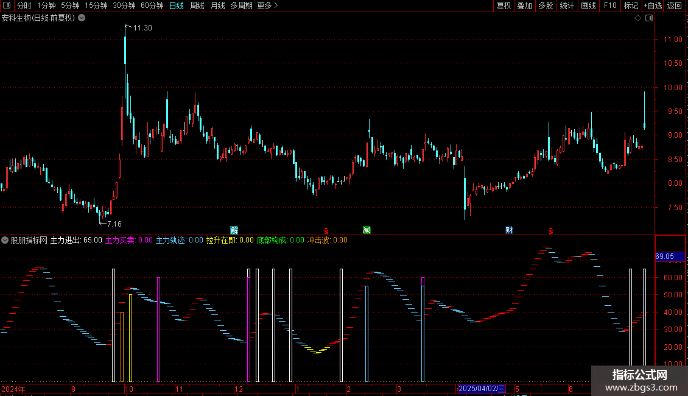The width and height of the screenshot is (688, 396).
Task: Click the diamond icon in the main chart's corner
Action: point(638,18)
